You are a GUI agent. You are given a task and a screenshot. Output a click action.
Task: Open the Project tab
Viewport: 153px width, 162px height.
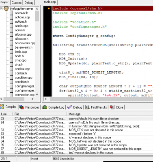pyautogui.click(x=4, y=2)
